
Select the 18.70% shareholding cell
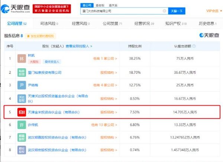[135, 73]
